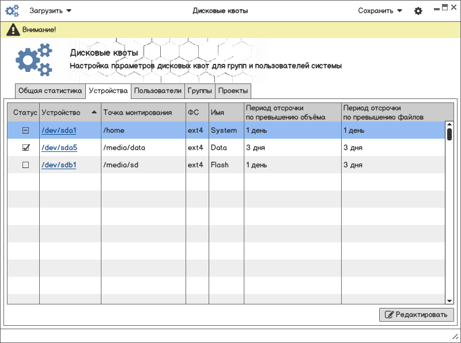Enable the status checkbox for /dev/sdb1
The width and height of the screenshot is (461, 343).
pyautogui.click(x=25, y=165)
